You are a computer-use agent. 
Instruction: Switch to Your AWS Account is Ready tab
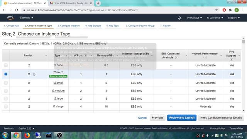click(71, 3)
